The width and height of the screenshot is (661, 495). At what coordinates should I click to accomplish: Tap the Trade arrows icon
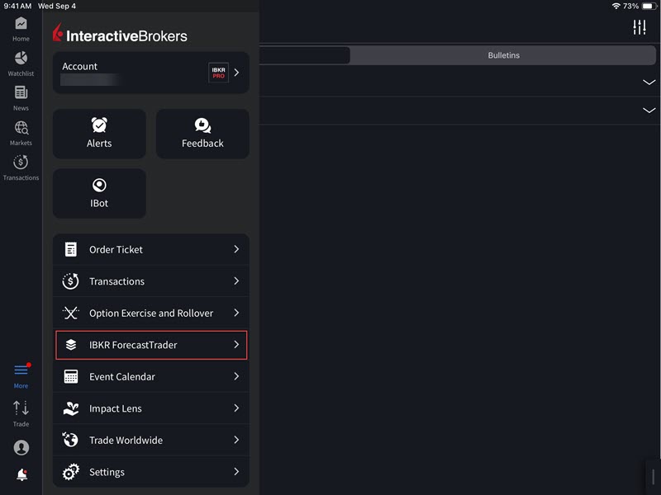click(21, 408)
